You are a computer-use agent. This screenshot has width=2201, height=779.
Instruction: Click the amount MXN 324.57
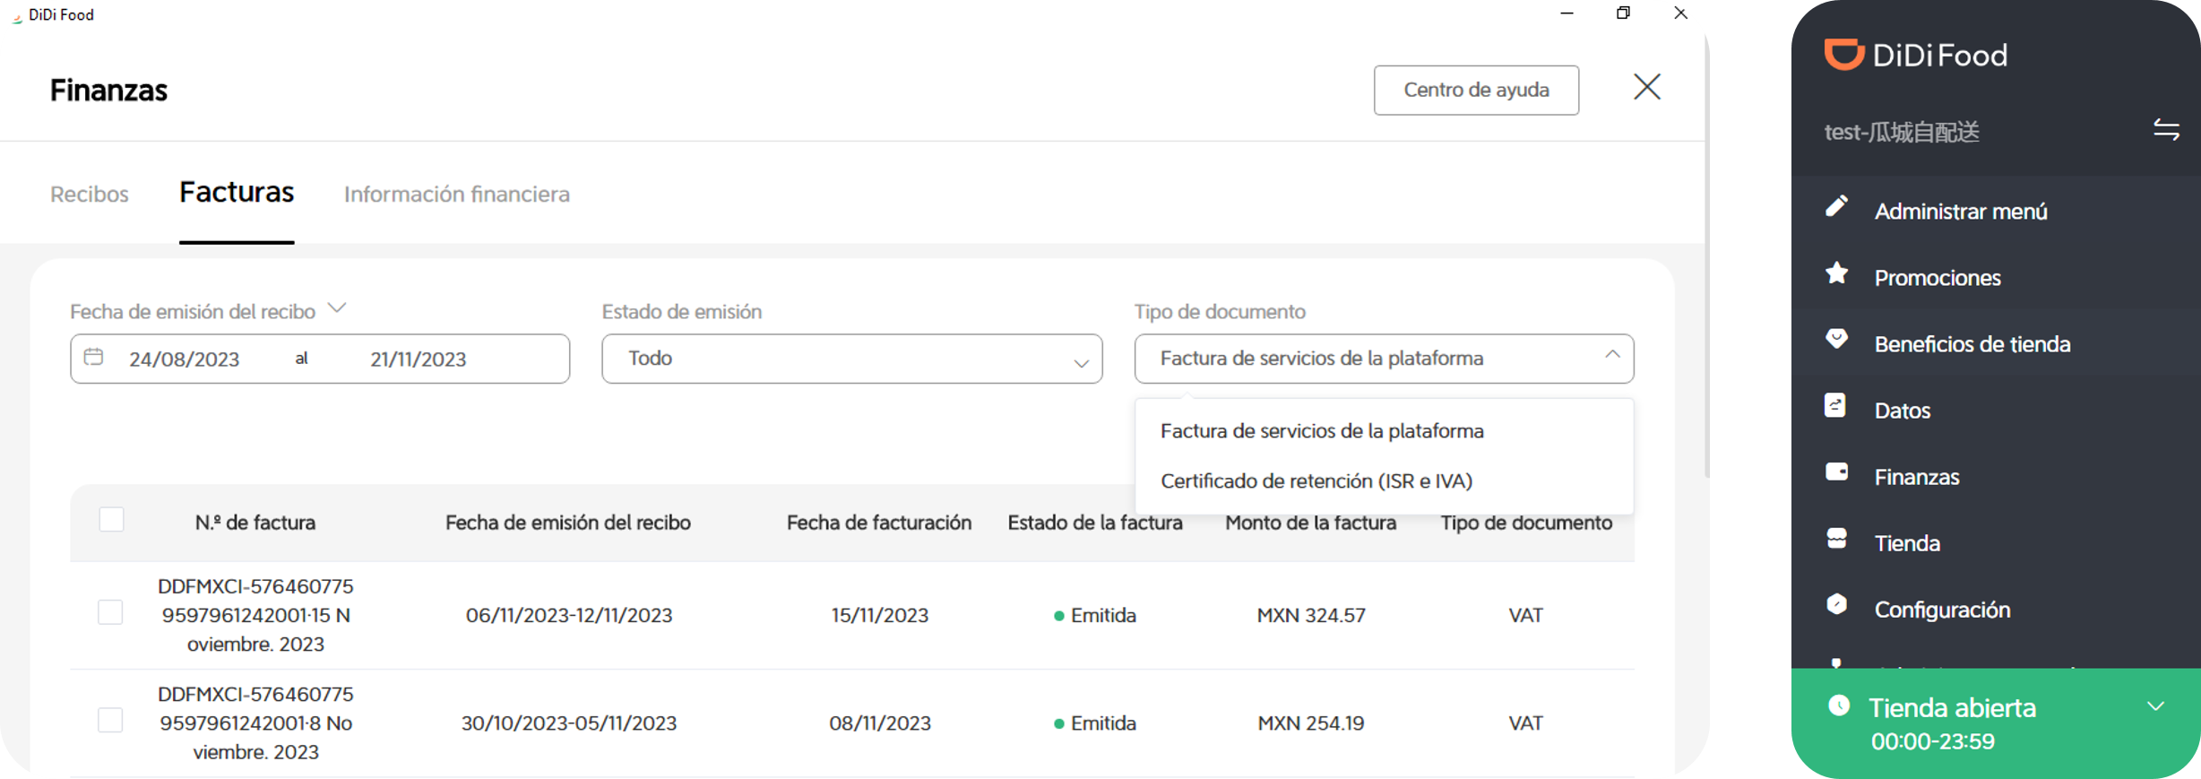point(1311,615)
